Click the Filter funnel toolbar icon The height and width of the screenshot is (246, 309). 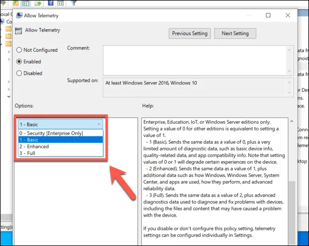[x=73, y=3]
